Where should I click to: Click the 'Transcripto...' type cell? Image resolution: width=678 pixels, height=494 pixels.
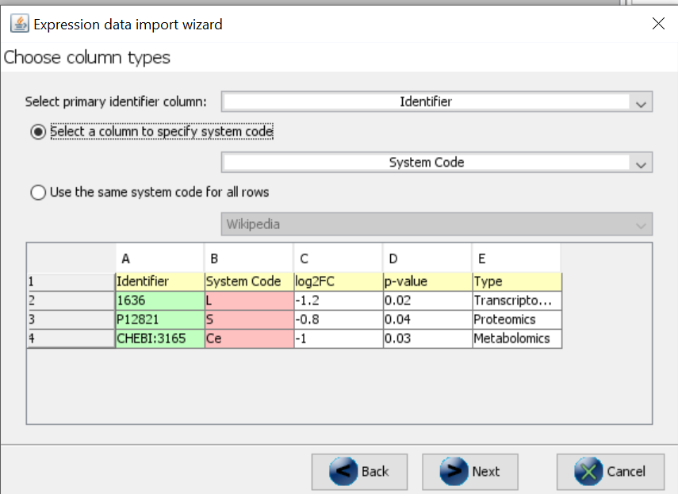[x=517, y=301]
